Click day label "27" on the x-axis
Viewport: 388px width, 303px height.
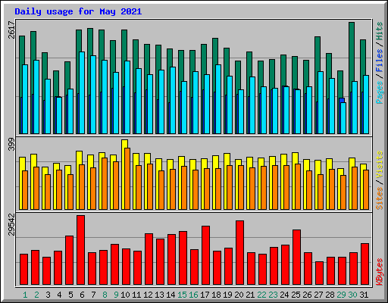click(318, 295)
